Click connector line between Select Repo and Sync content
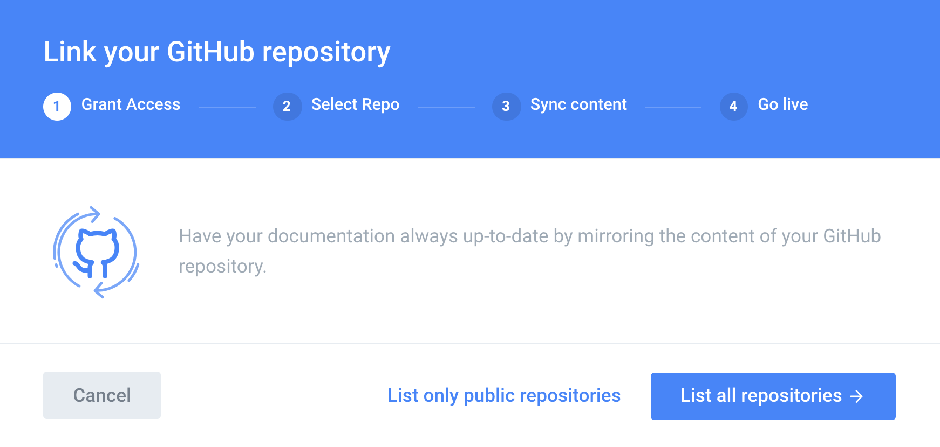Viewport: 940px width, 447px height. pyautogui.click(x=446, y=107)
